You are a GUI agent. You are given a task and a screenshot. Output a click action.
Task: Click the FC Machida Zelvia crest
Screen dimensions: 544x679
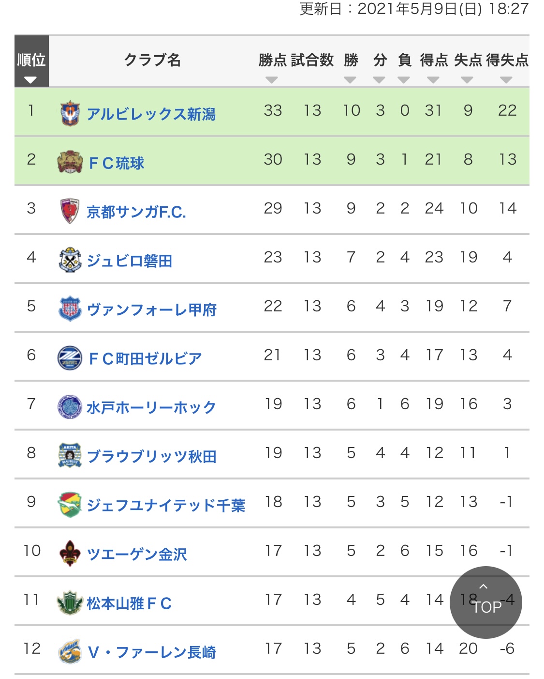[x=70, y=358]
